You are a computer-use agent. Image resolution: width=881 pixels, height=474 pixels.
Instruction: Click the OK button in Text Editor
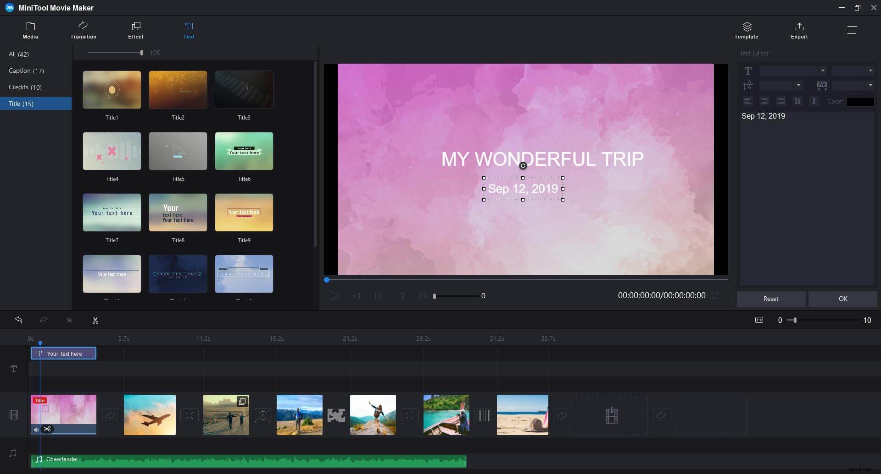click(x=842, y=299)
